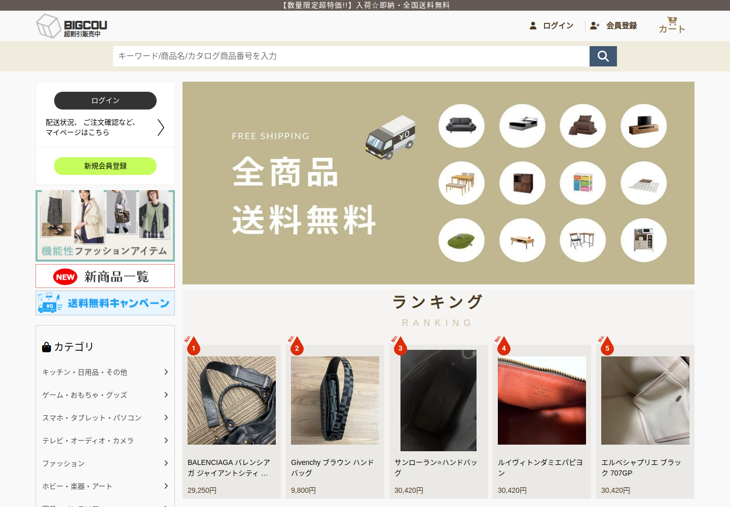Open the スマホ・タブレット・パソコン category
This screenshot has width=730, height=507.
coord(92,418)
